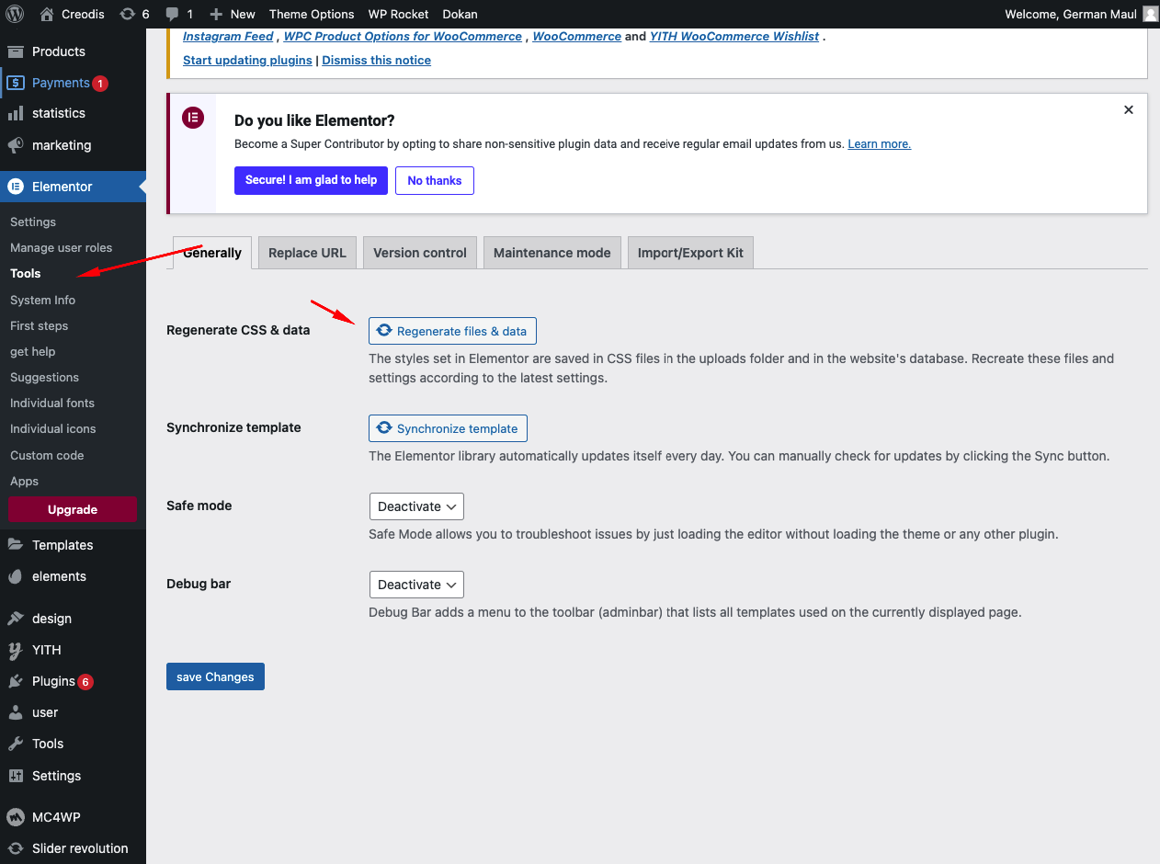
Task: Click the Synchronize template button
Action: [448, 428]
